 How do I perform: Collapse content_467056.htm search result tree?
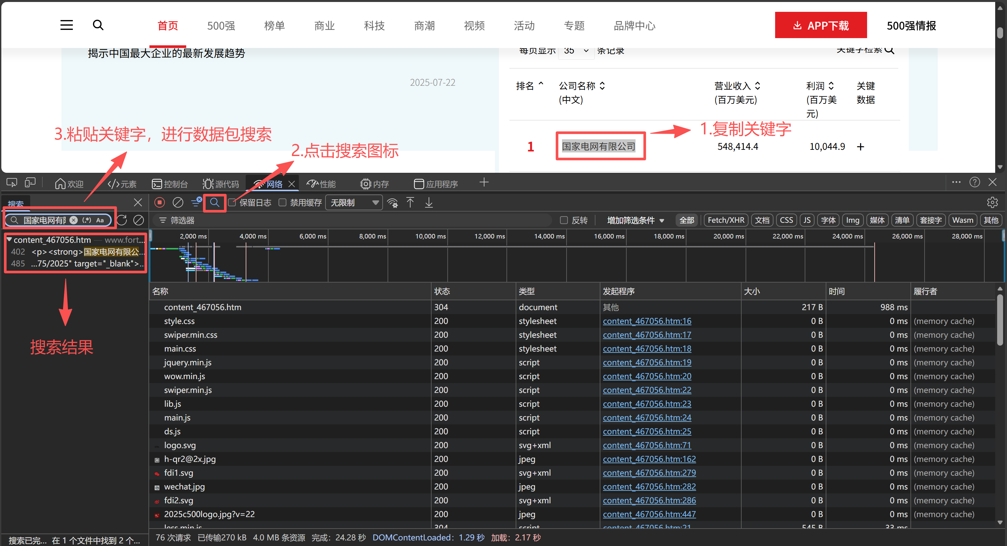pyautogui.click(x=10, y=240)
